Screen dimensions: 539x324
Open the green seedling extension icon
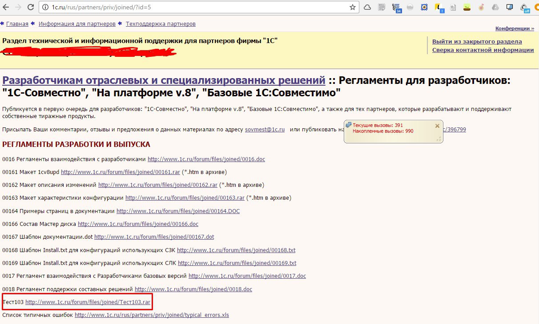(x=467, y=7)
